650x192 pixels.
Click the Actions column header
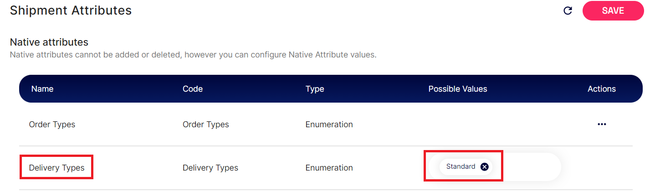(602, 89)
